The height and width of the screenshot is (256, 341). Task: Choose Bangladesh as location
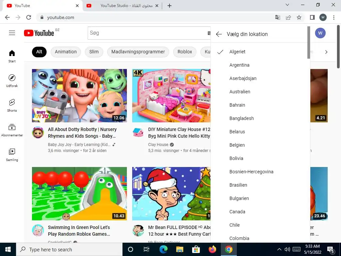(260, 118)
